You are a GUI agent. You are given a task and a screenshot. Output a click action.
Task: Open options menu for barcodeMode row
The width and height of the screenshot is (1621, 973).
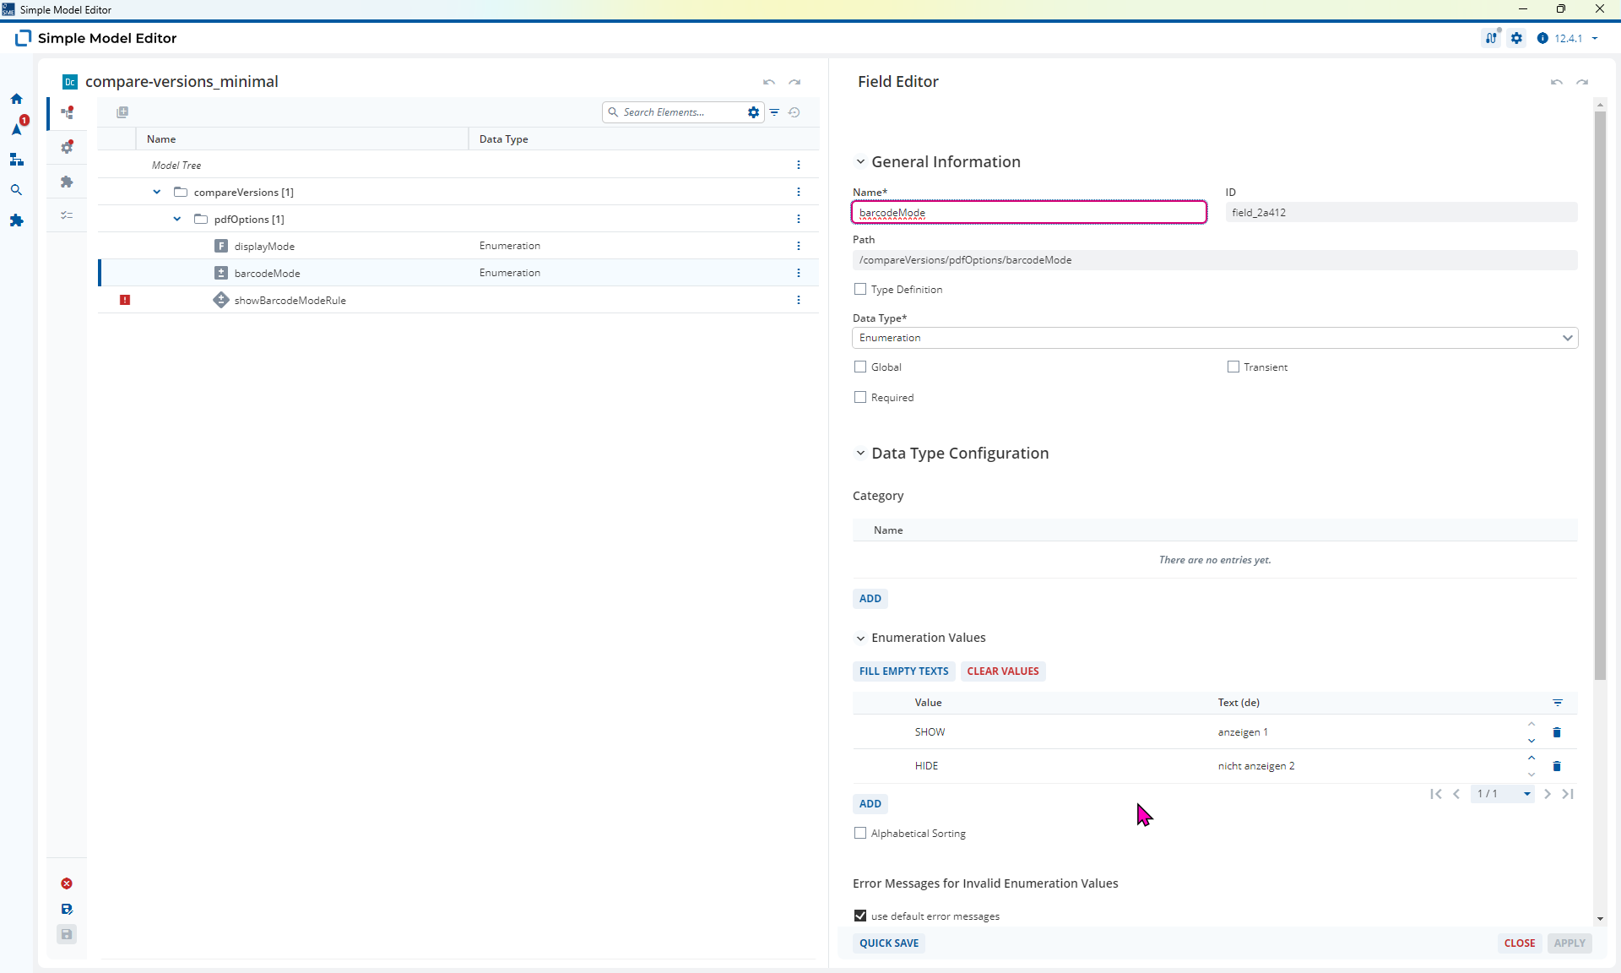[x=799, y=273]
